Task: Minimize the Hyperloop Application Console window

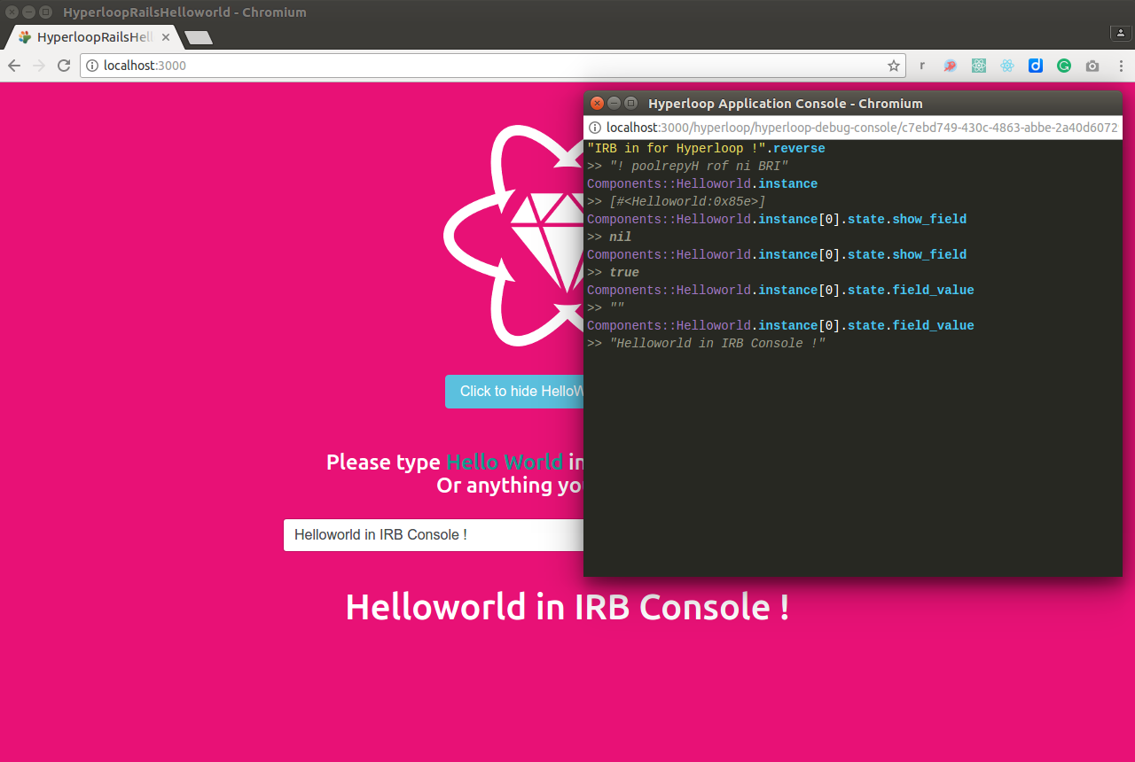Action: tap(614, 103)
